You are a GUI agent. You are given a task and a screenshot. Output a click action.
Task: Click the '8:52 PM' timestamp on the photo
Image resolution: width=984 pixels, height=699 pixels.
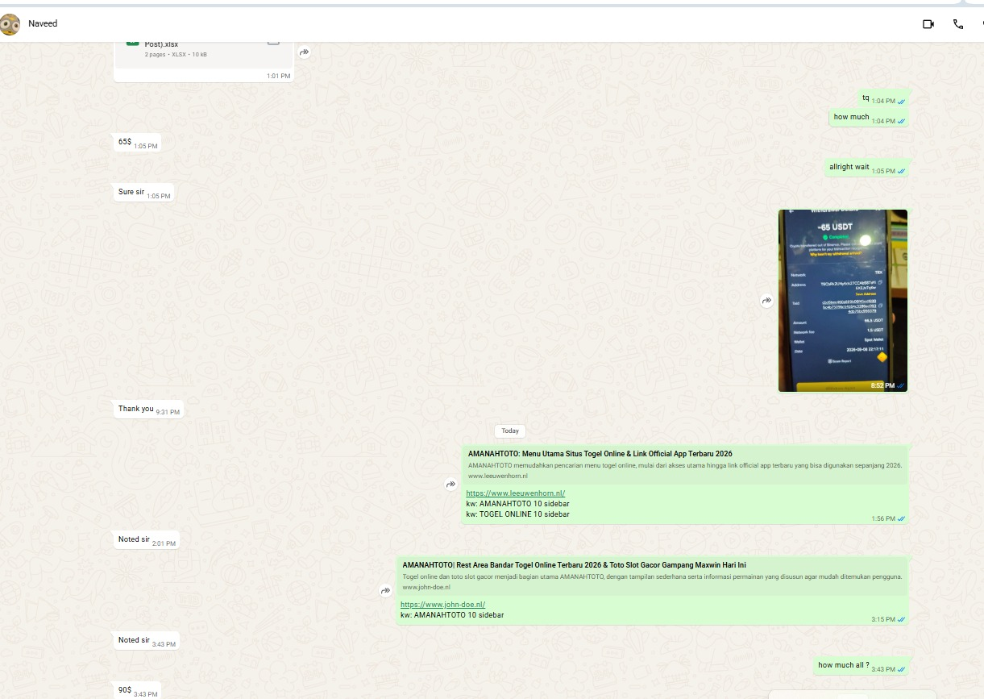tap(882, 386)
